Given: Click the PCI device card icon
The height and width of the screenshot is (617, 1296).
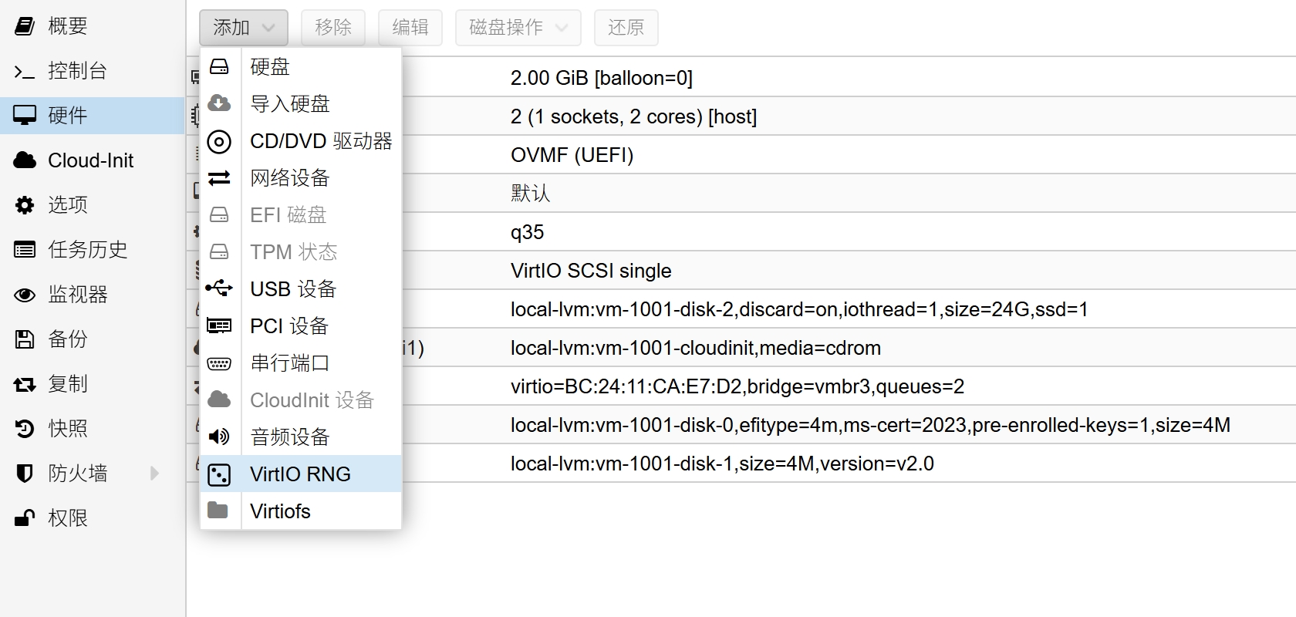Looking at the screenshot, I should point(219,325).
